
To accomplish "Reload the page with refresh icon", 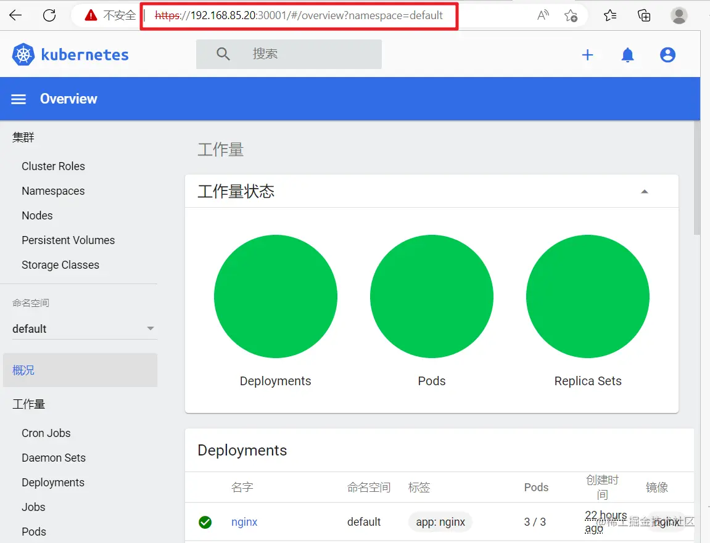I will (x=49, y=15).
